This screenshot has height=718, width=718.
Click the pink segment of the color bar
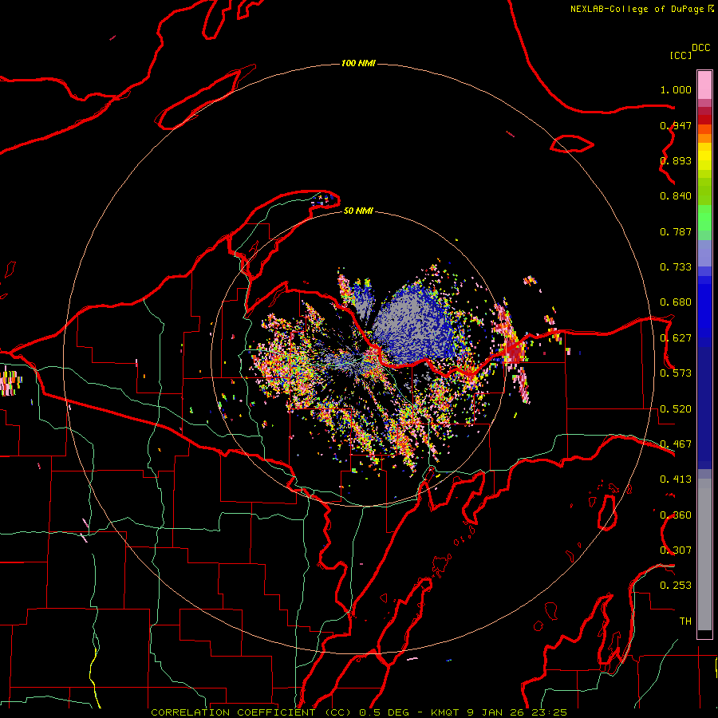[x=704, y=85]
